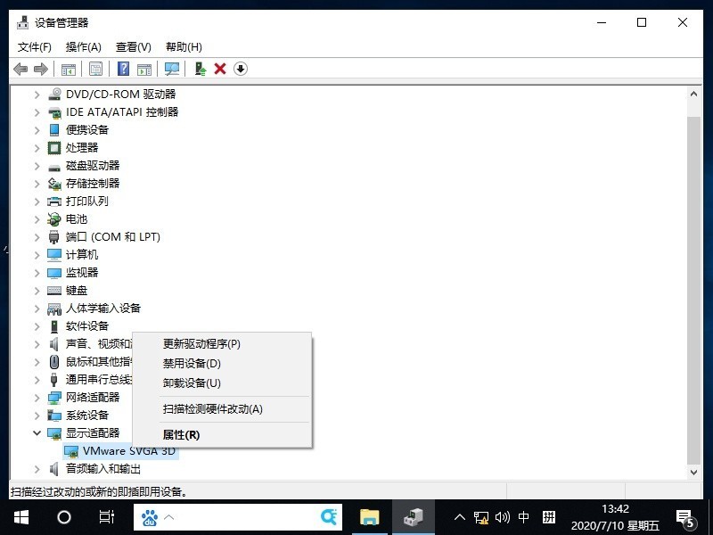Open device Properties via the toolbar icon
Image resolution: width=713 pixels, height=535 pixels.
(95, 69)
